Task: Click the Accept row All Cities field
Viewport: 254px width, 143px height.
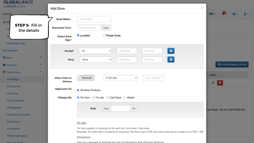Action: point(152,51)
